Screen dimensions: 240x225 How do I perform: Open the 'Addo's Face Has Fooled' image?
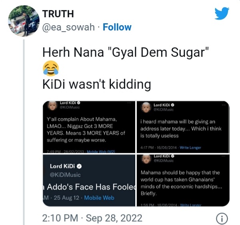(89, 180)
